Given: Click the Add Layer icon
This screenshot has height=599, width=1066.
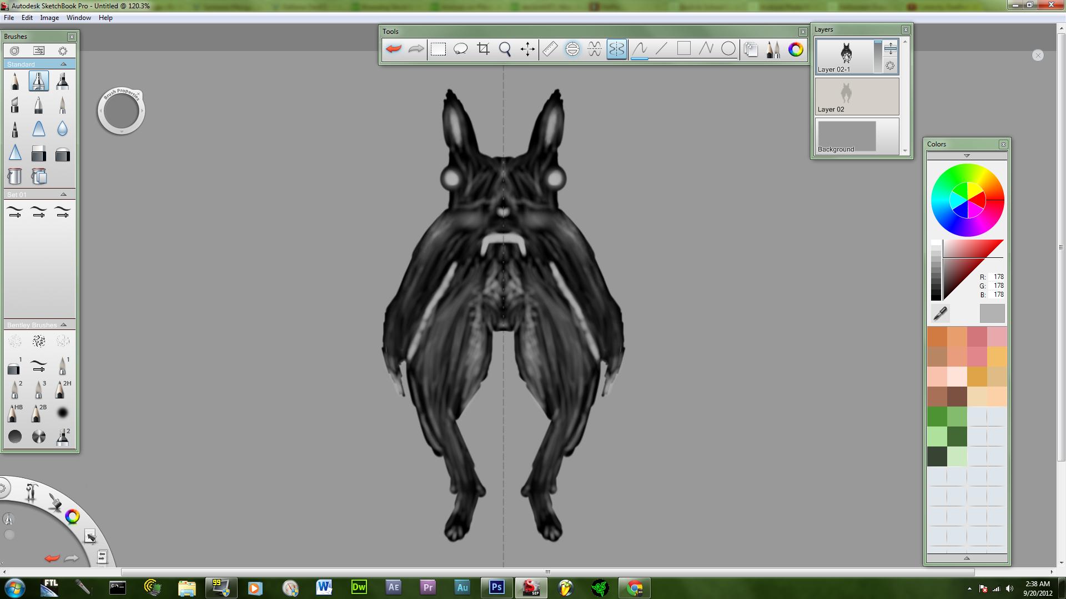Looking at the screenshot, I should (x=891, y=48).
